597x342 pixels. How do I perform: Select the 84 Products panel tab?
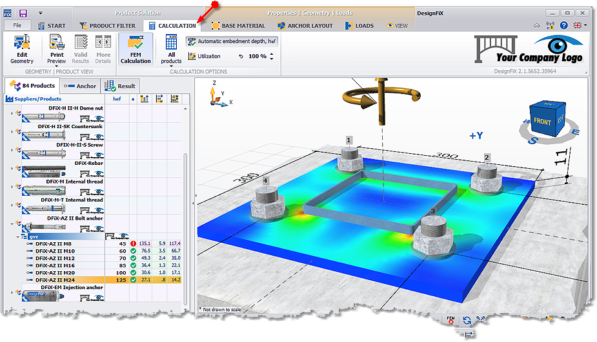pyautogui.click(x=32, y=86)
